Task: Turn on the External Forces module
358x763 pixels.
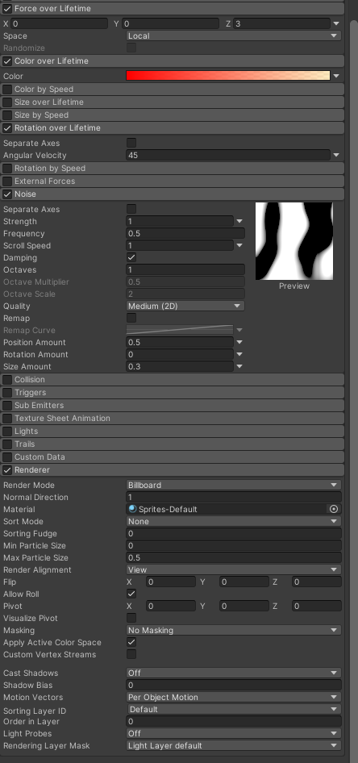Action: pyautogui.click(x=7, y=181)
